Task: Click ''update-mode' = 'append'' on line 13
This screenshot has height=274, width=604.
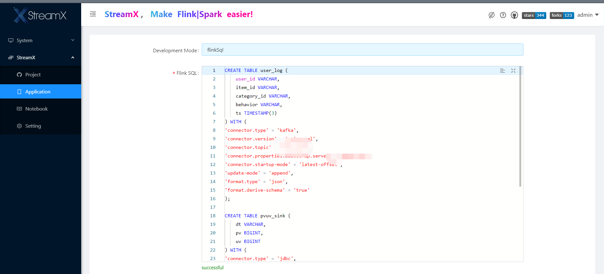Action: (x=259, y=173)
